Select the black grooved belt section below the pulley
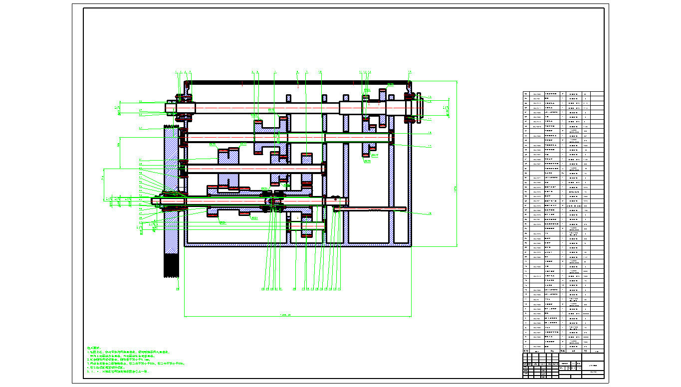Viewport: 681px width, 387px height. (171, 265)
